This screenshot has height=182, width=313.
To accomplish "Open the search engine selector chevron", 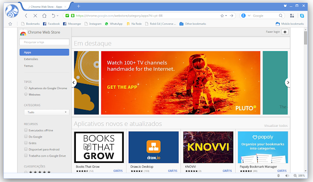I will [249, 16].
